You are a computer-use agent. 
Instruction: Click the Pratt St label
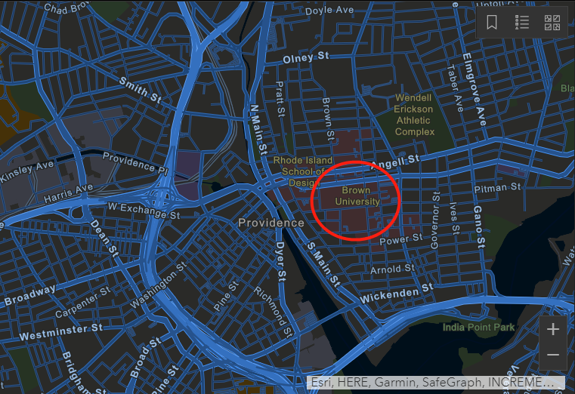pyautogui.click(x=280, y=99)
